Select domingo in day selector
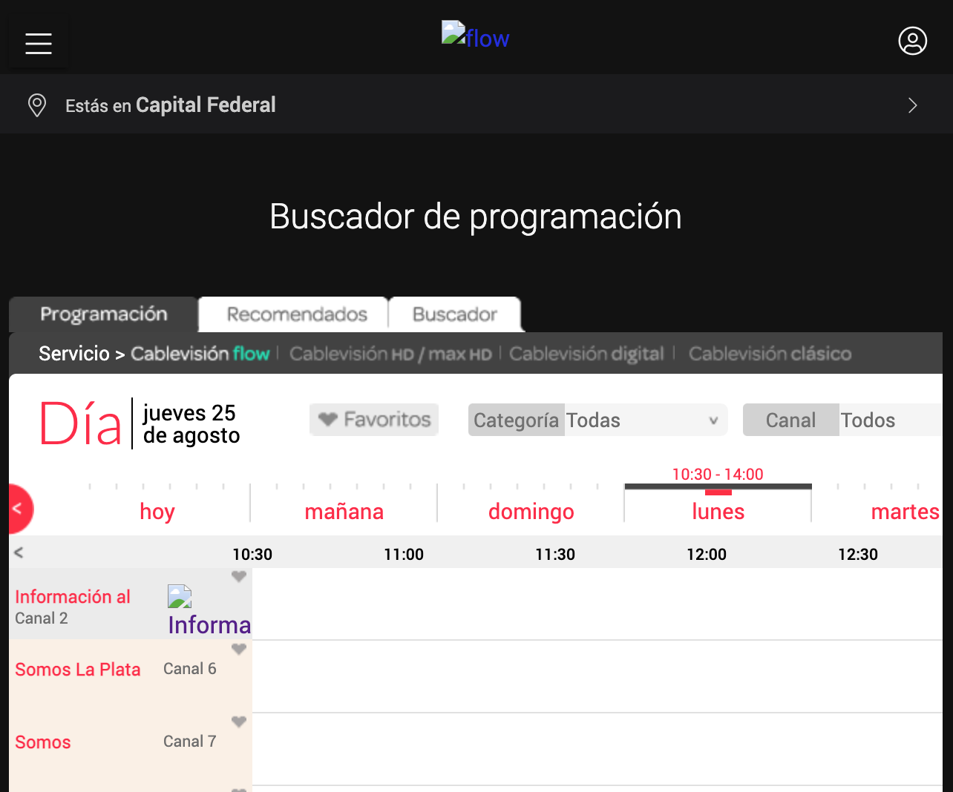 531,511
